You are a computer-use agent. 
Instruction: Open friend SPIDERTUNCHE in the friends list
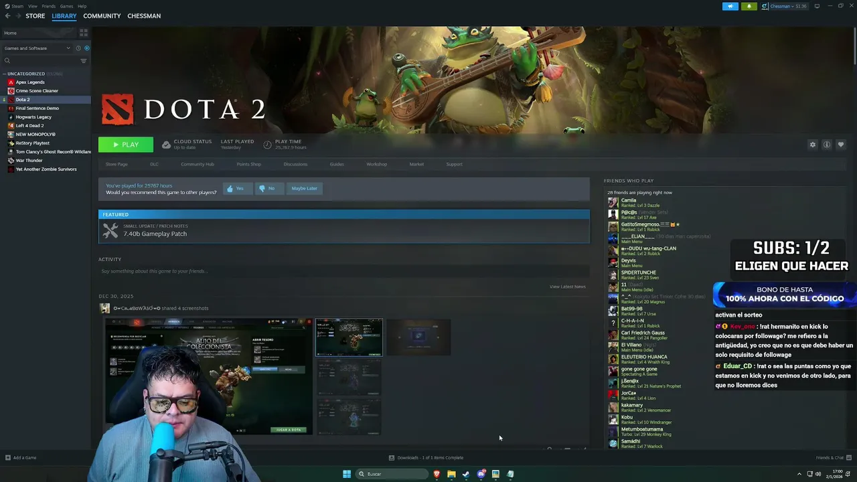click(x=639, y=272)
